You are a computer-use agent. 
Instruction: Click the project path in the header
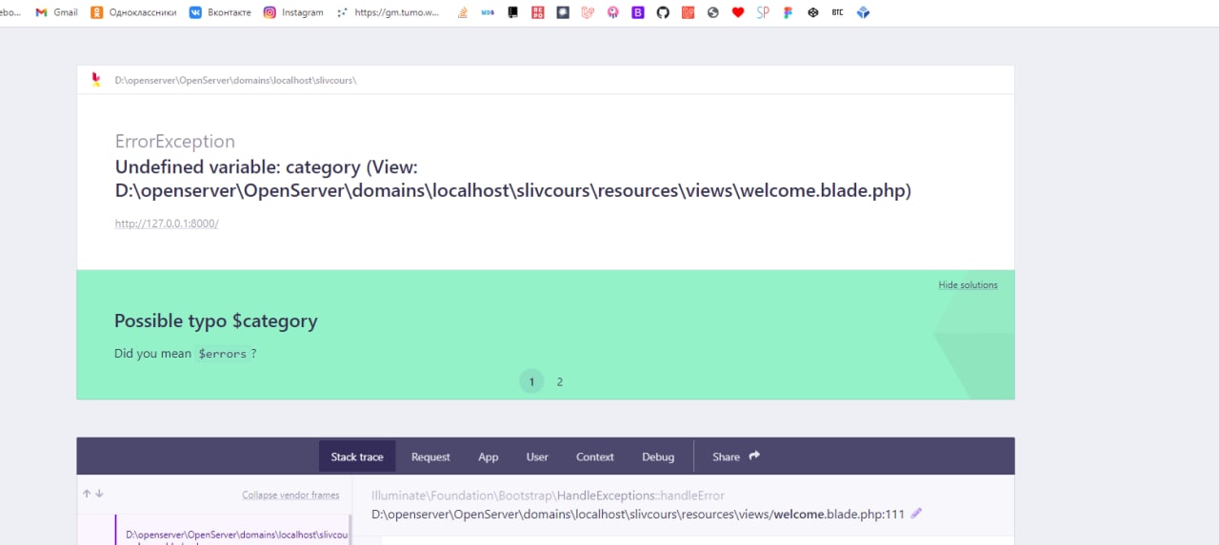tap(235, 80)
